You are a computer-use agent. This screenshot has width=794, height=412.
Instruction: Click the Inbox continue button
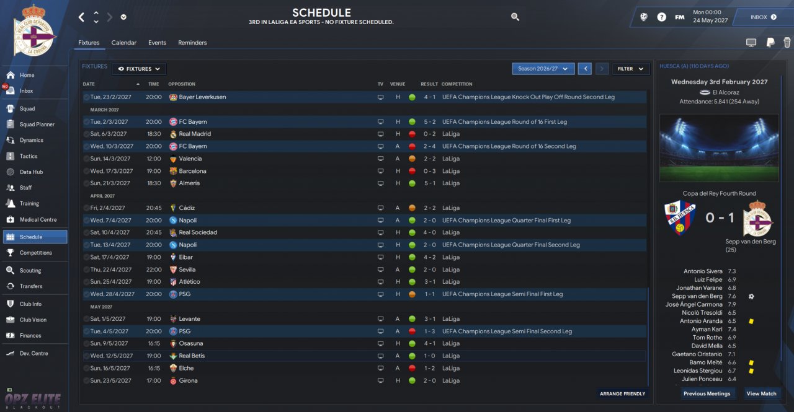764,17
